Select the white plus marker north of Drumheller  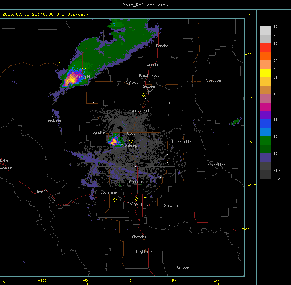[x=207, y=127]
